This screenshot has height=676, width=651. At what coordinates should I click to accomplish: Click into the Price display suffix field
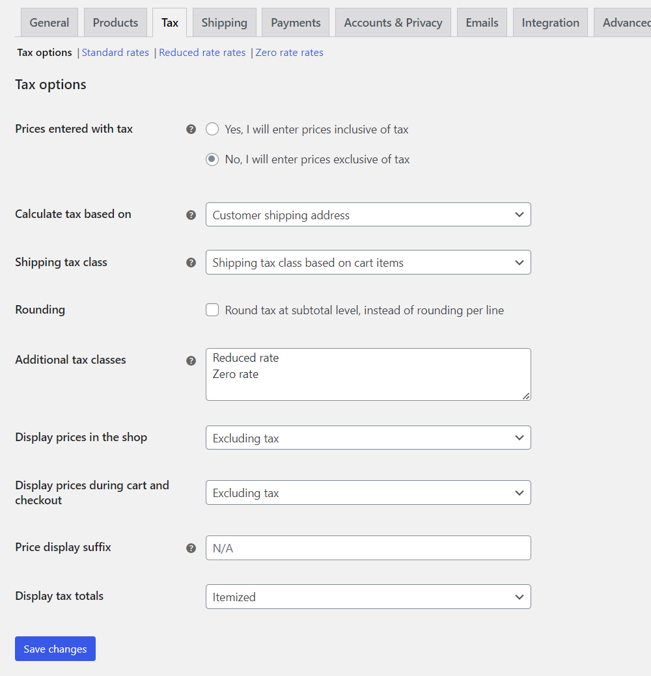click(368, 548)
